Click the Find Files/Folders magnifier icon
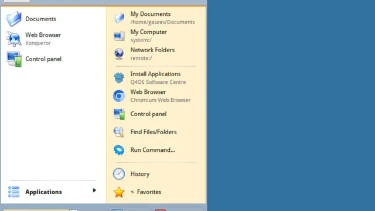 tap(119, 132)
